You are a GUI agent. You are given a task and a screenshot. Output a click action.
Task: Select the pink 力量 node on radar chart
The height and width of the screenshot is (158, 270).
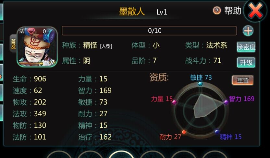click(174, 102)
